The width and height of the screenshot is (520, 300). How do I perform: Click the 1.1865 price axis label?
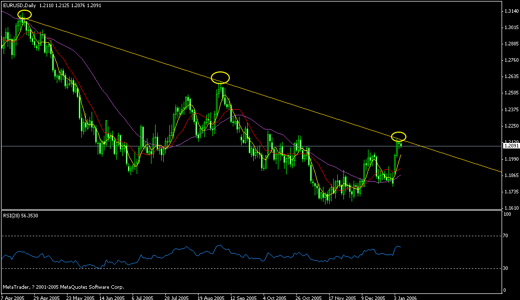[511, 176]
